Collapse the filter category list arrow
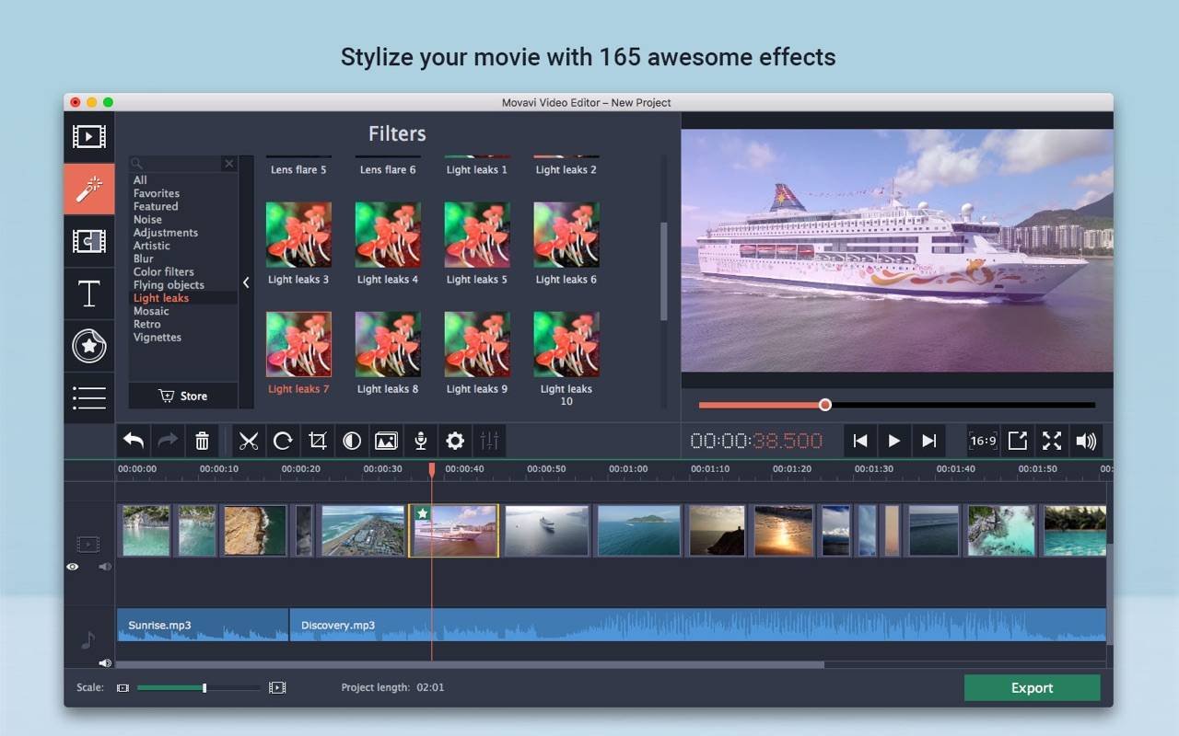 [246, 282]
